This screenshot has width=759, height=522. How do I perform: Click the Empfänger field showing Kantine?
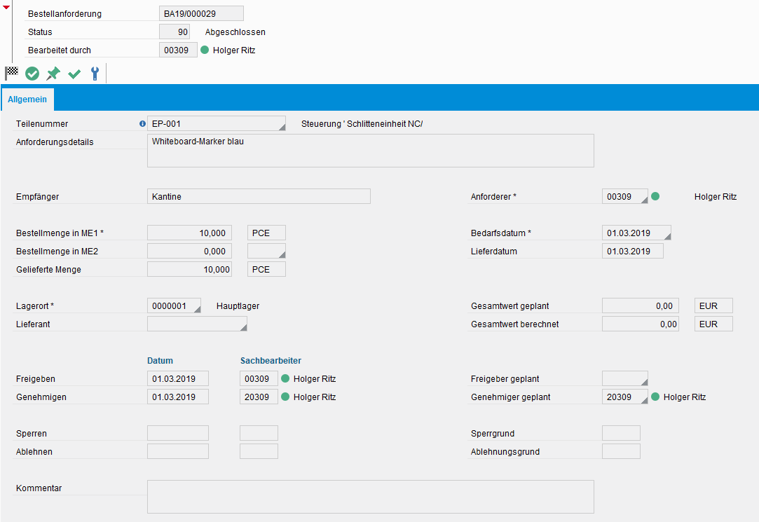(259, 197)
